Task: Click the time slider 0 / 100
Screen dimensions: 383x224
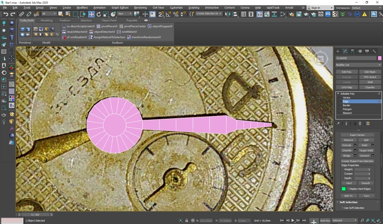Action: [x=35, y=214]
